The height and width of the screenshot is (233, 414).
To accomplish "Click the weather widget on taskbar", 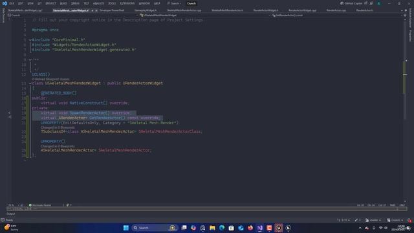I will pyautogui.click(x=11, y=228).
